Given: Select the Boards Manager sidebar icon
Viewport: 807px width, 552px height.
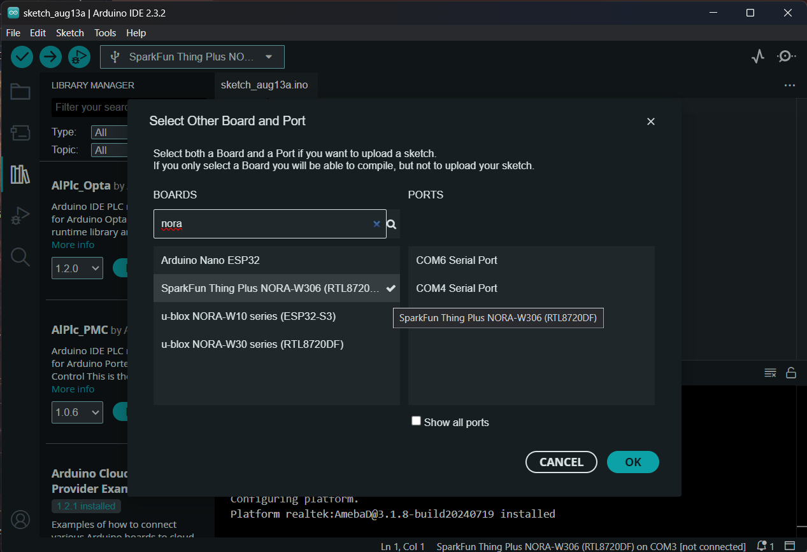Looking at the screenshot, I should point(20,133).
